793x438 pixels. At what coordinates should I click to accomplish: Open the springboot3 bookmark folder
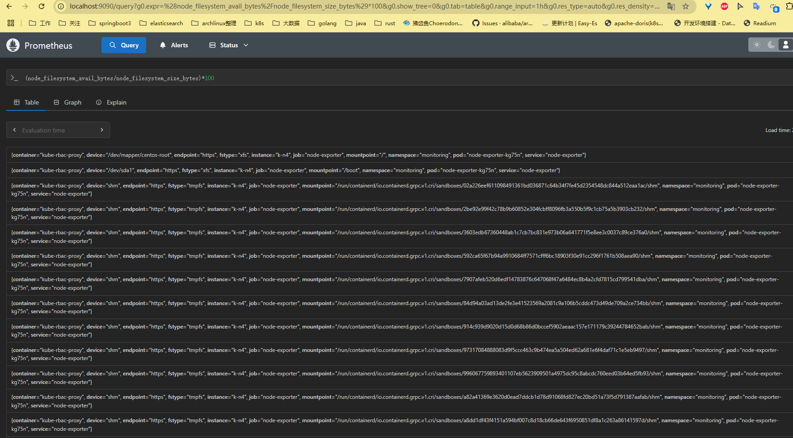pyautogui.click(x=110, y=23)
